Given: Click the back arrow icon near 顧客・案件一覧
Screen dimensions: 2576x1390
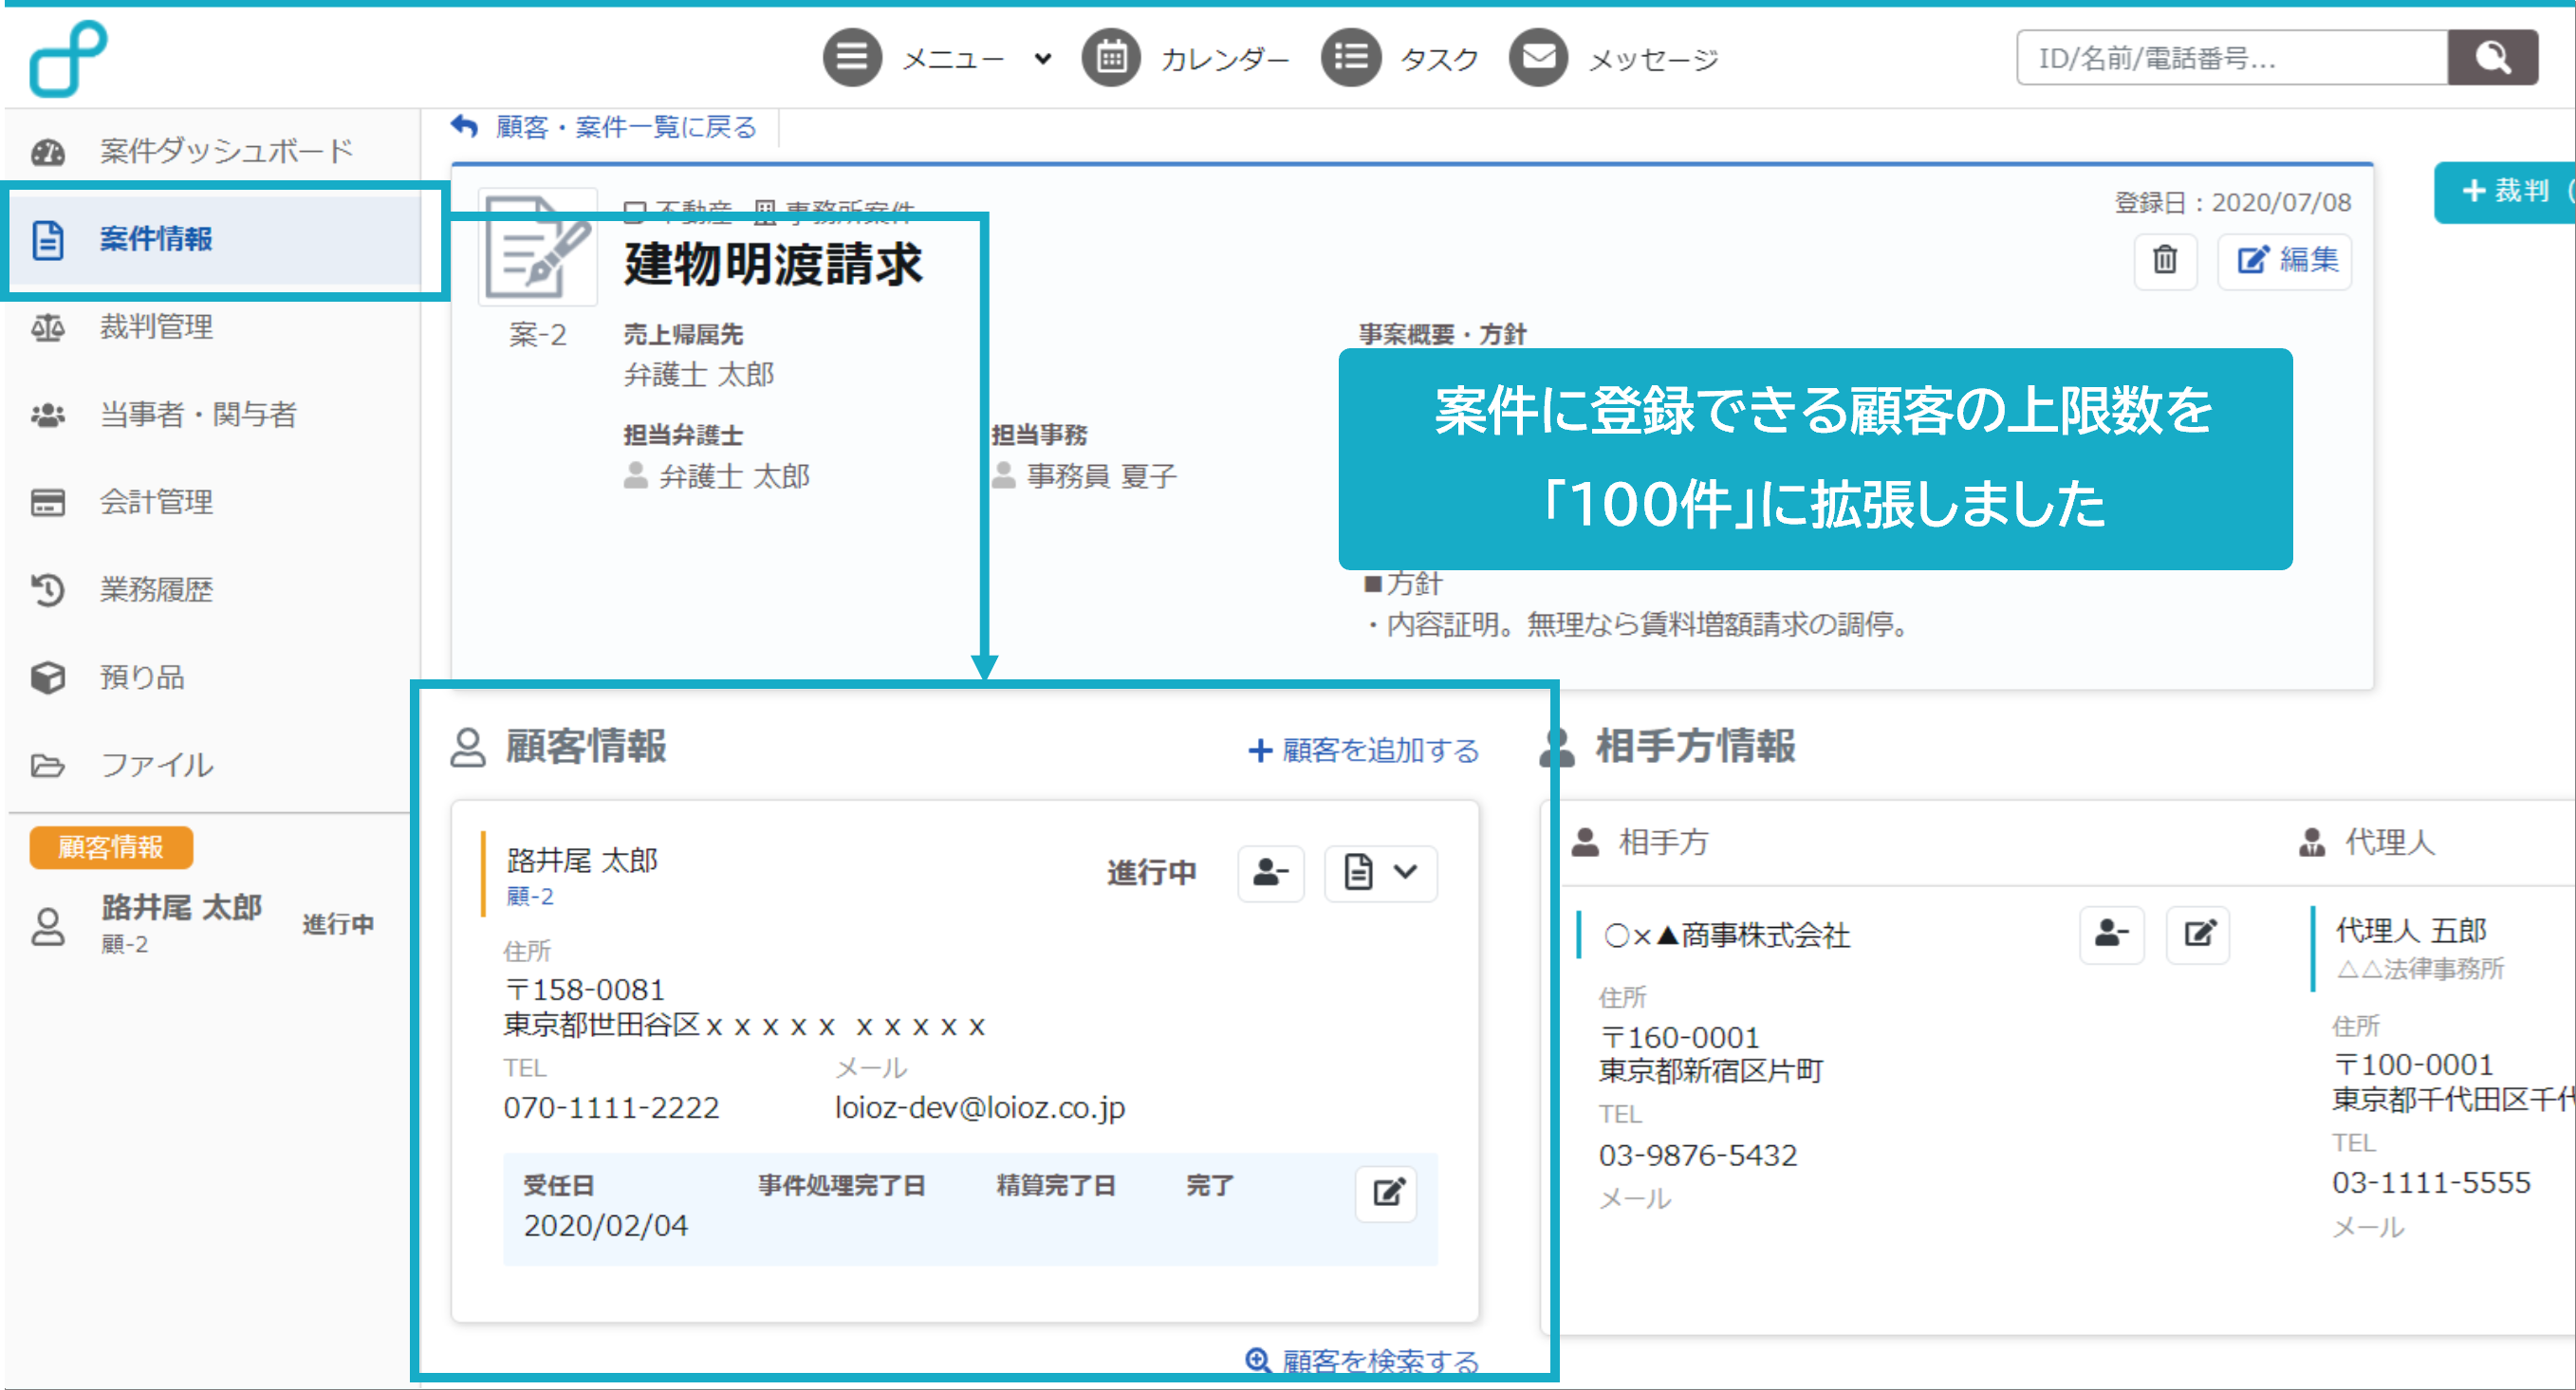Looking at the screenshot, I should [464, 126].
